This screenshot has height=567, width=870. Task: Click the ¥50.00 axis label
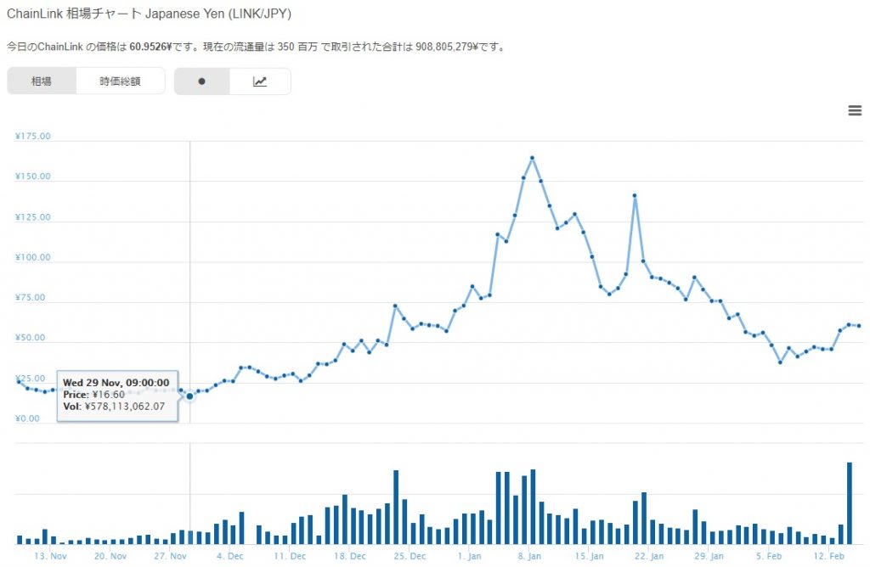31,338
